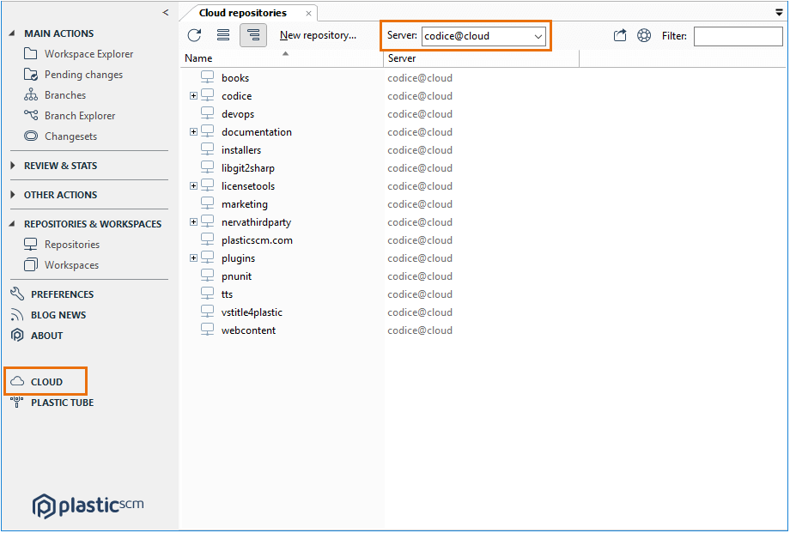Screen dimensions: 790x533
Task: Click the Repositories monitor icon in sidebar
Action: [31, 245]
